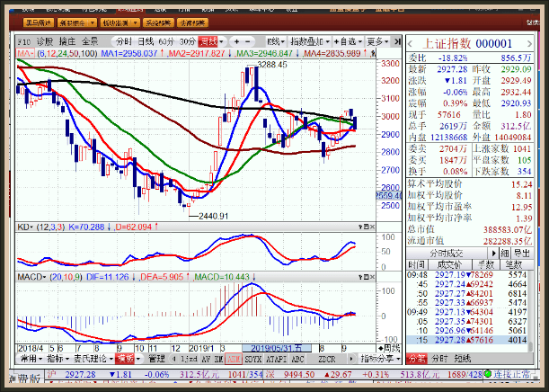
Task: Open the 指标分享 indicator sharing dropdown
Action: coord(380,359)
